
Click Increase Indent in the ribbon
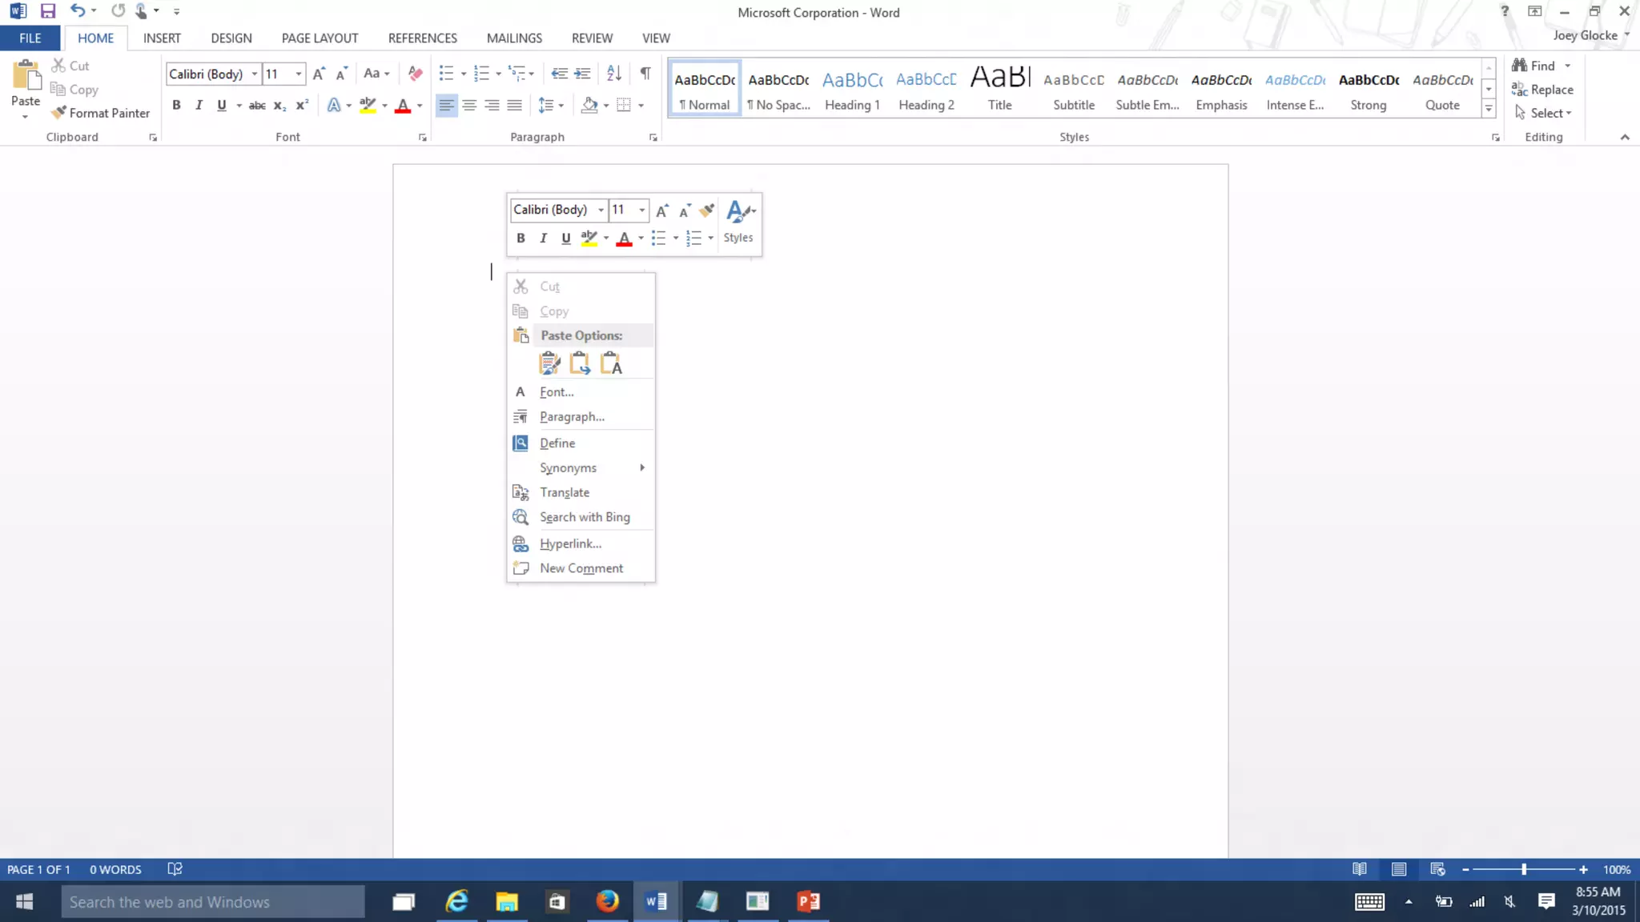pyautogui.click(x=583, y=74)
